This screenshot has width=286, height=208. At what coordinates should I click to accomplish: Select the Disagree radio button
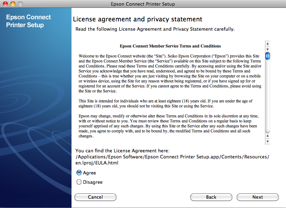click(x=79, y=182)
